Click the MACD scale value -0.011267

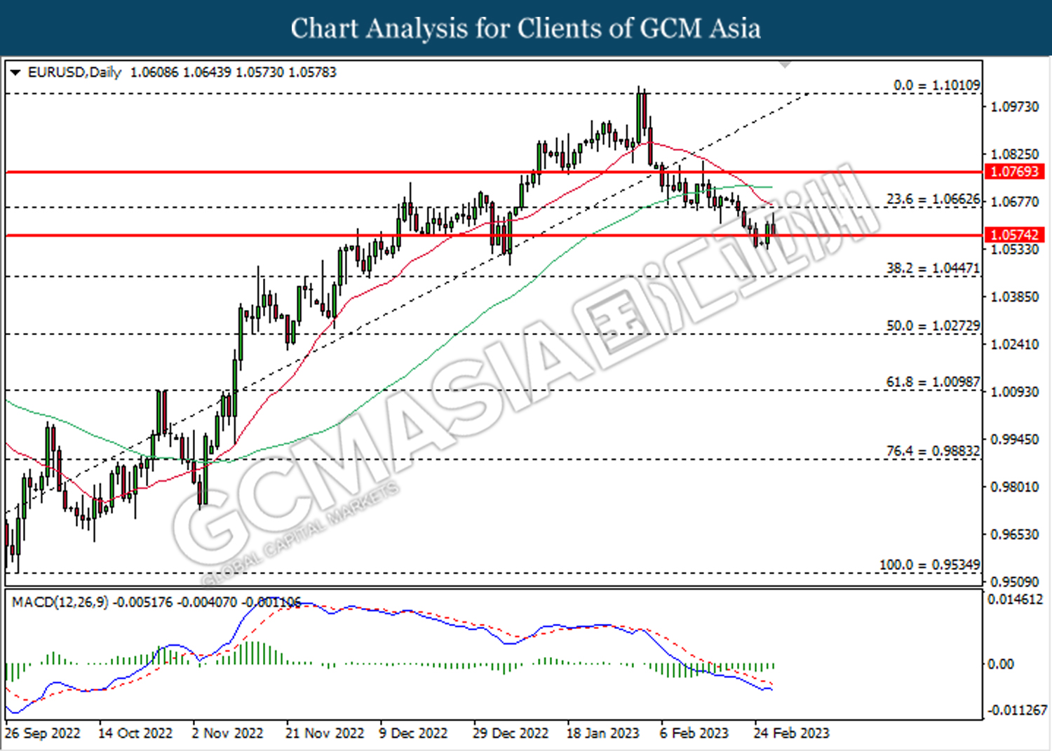click(1017, 710)
